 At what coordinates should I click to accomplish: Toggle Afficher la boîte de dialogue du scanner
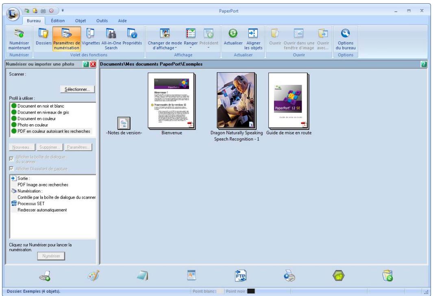(11, 159)
